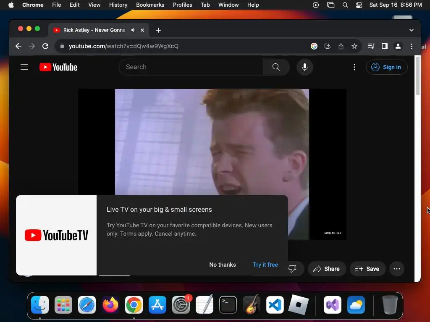
Task: Open the File menu
Action: click(x=57, y=5)
